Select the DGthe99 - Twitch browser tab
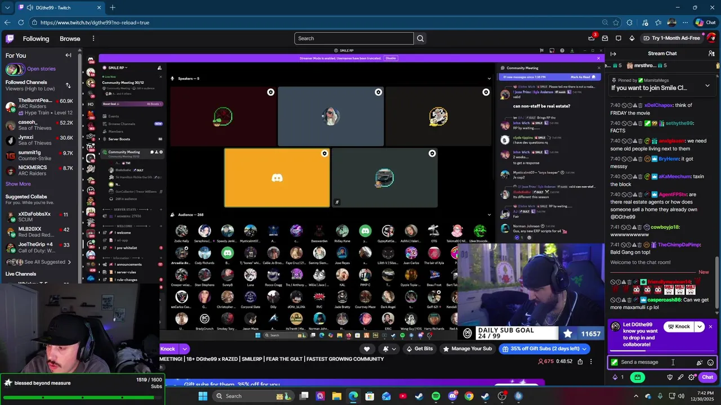Viewport: 721px width, 405px height. (59, 7)
